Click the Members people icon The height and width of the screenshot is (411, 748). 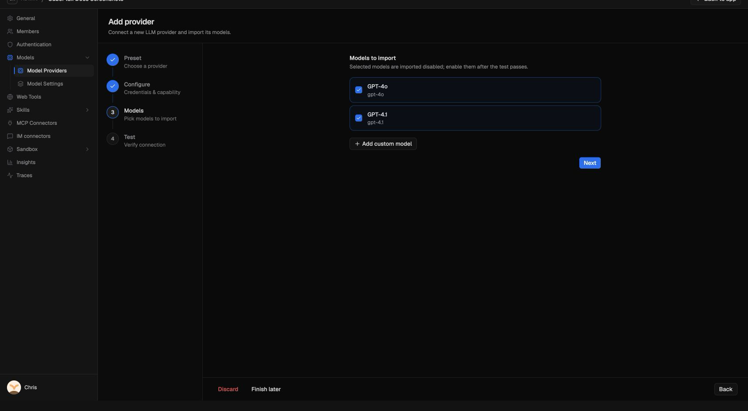(10, 31)
